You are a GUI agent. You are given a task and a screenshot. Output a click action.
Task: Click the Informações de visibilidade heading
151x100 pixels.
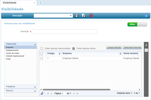click(19, 23)
